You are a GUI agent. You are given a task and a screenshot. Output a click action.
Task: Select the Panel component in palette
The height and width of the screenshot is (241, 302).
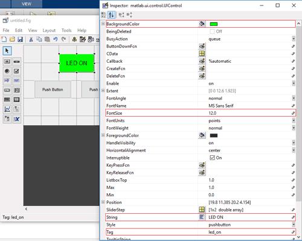coord(16,109)
